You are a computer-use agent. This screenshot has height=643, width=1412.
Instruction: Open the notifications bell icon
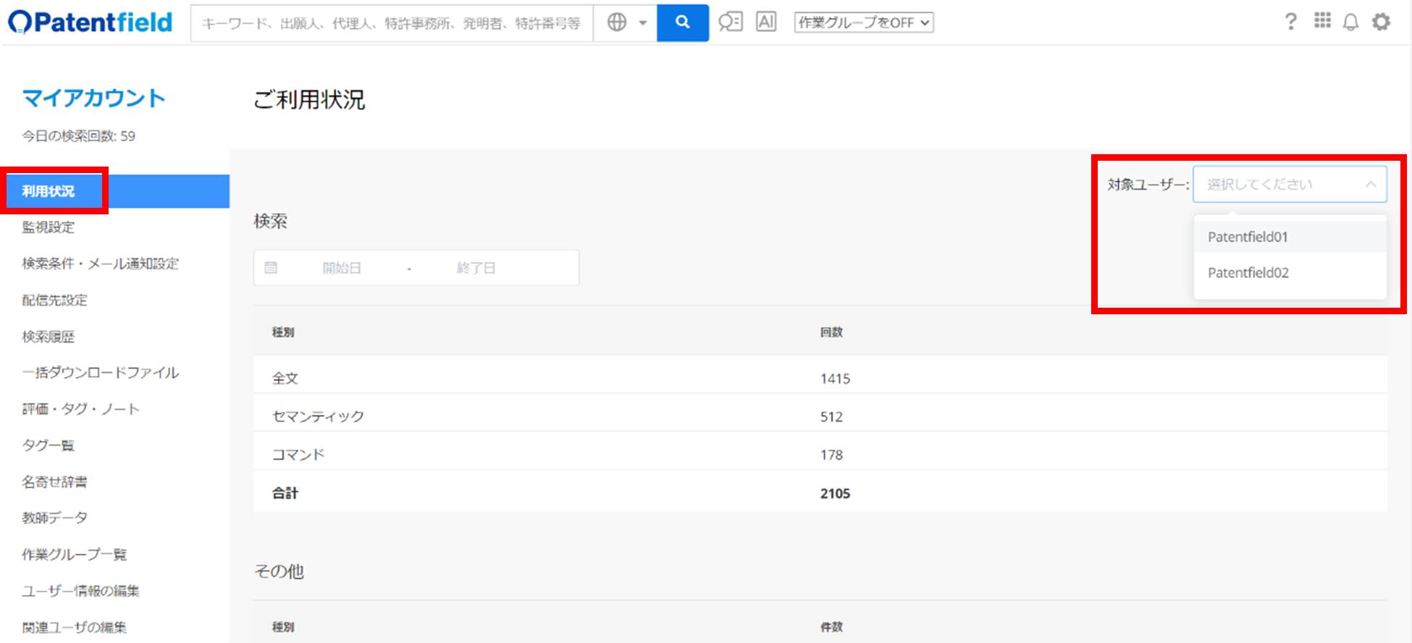click(x=1351, y=22)
